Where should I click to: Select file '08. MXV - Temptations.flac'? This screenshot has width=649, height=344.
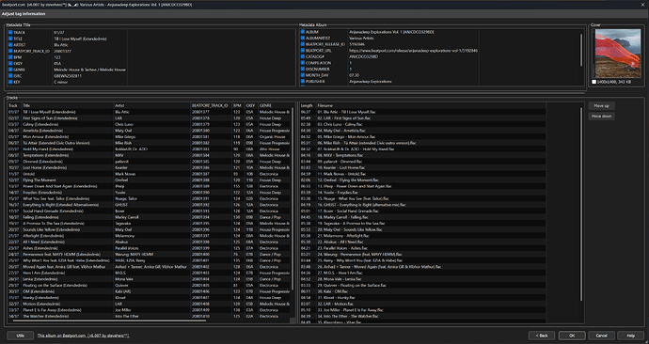[x=422, y=155]
